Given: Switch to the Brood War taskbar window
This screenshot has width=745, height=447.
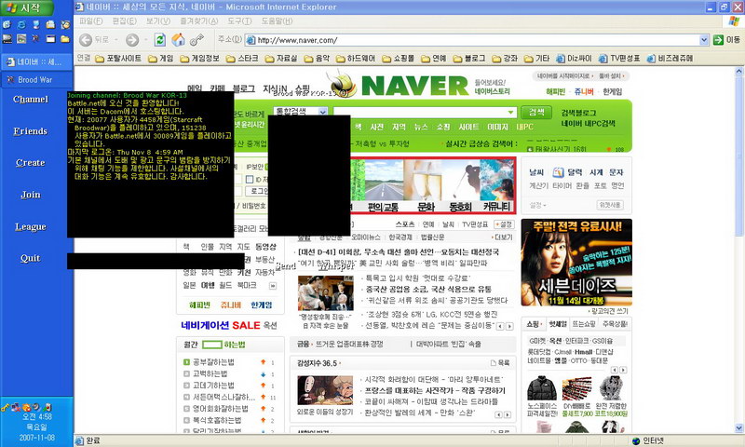Looking at the screenshot, I should [37, 80].
